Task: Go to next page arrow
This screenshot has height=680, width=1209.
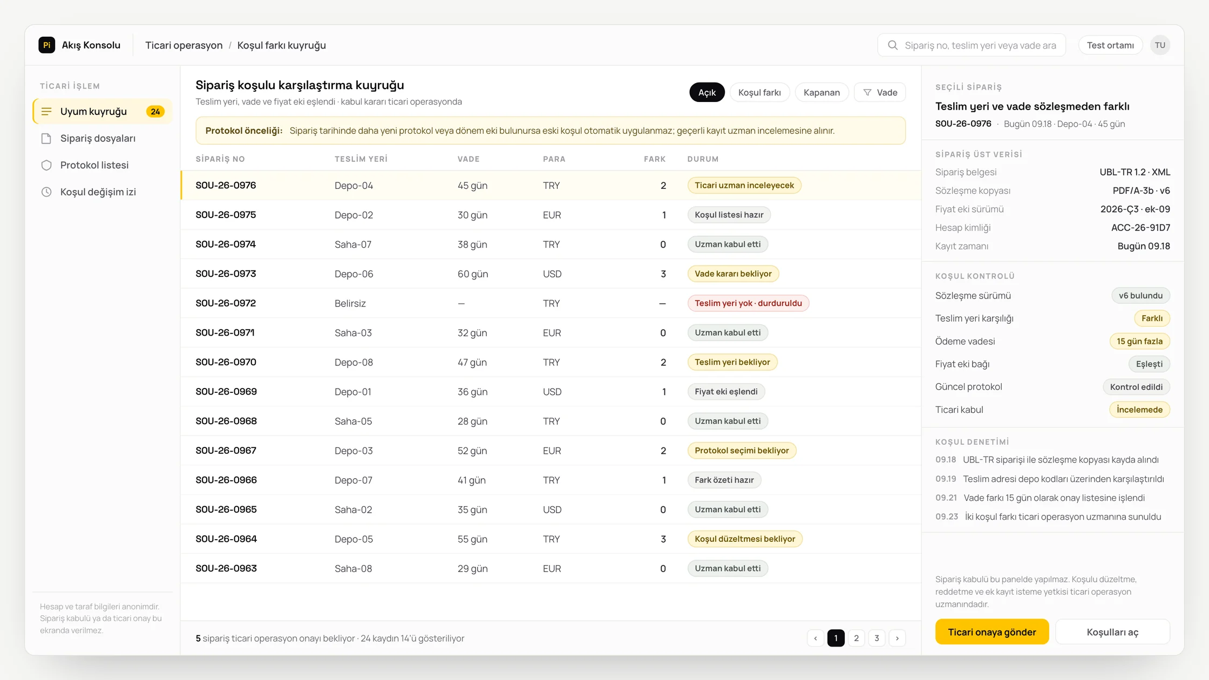Action: click(897, 638)
